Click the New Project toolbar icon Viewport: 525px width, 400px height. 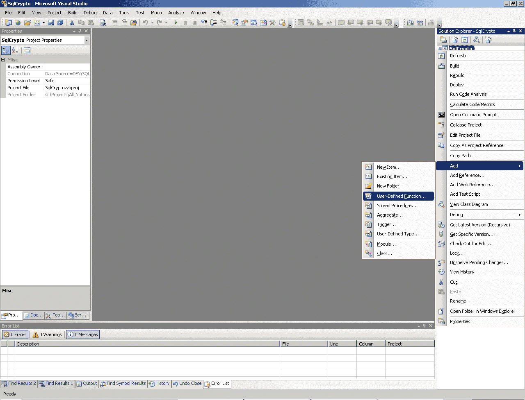point(9,23)
